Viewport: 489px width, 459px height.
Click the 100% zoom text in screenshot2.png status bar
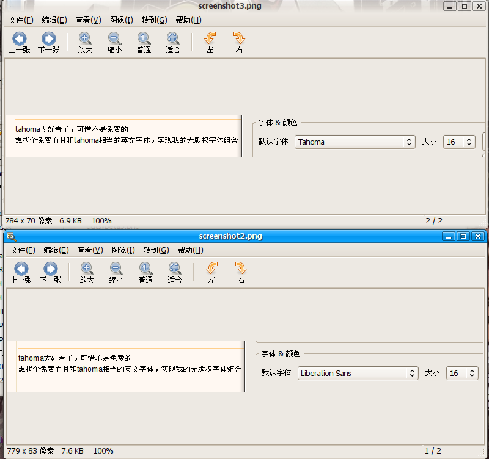[103, 451]
